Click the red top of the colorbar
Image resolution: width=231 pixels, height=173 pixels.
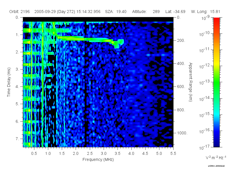tap(217, 20)
